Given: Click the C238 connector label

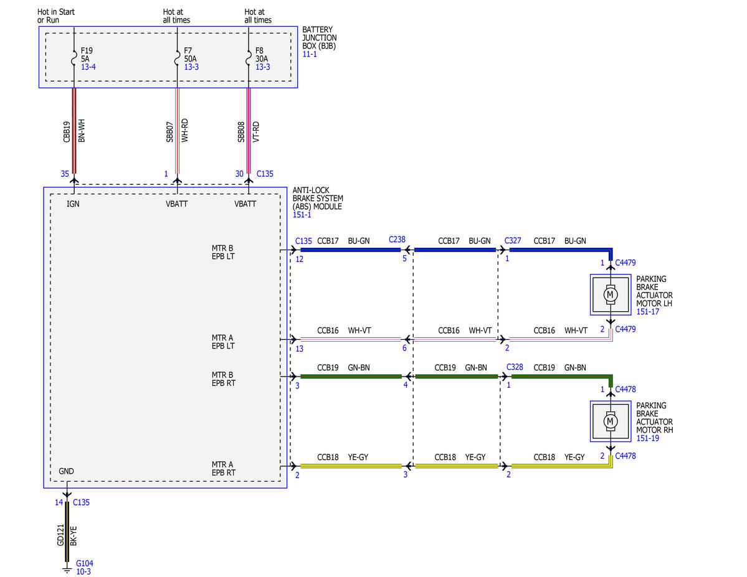Looking at the screenshot, I should pos(397,240).
